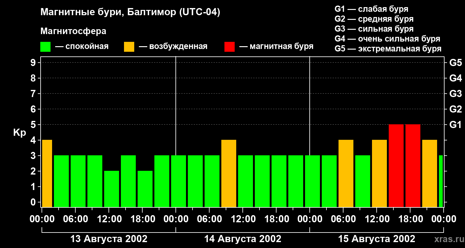Viewport: 465px width, 248px height.
Task: Select the '14 Августа 2002' date label
Action: [x=243, y=239]
